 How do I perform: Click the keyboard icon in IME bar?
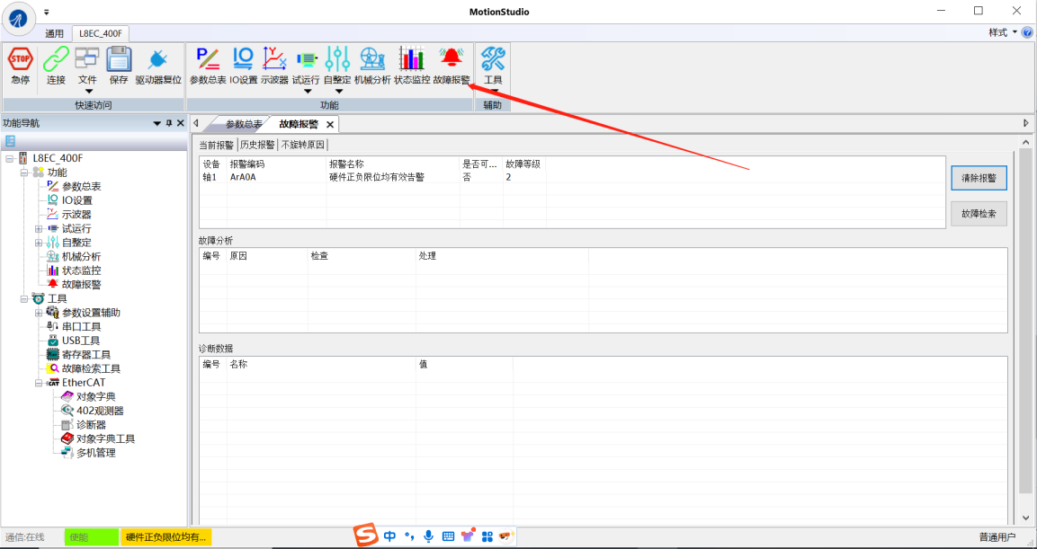click(448, 536)
